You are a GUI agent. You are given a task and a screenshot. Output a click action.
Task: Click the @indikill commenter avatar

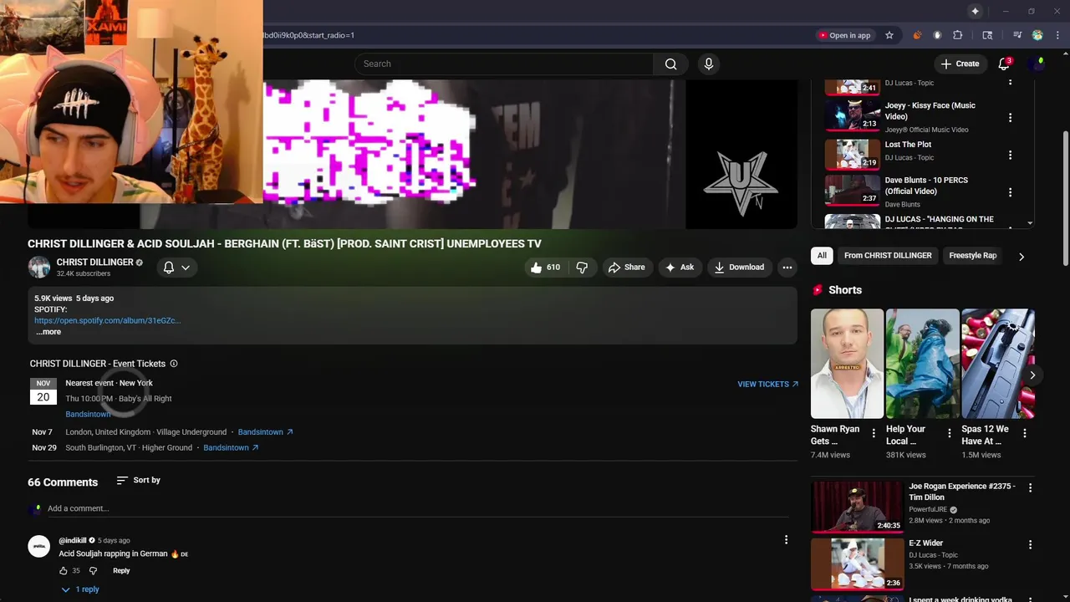(39, 546)
